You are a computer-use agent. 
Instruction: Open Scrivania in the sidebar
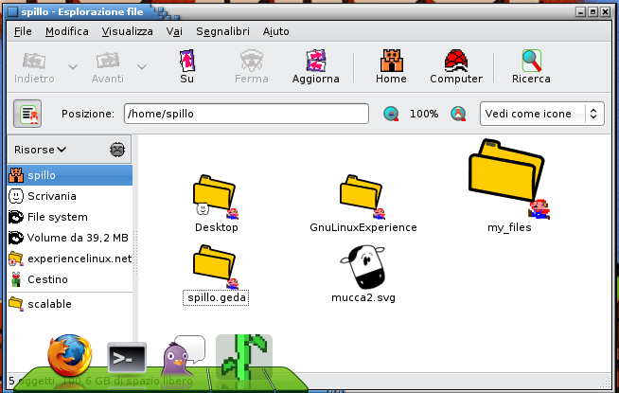tap(70, 196)
